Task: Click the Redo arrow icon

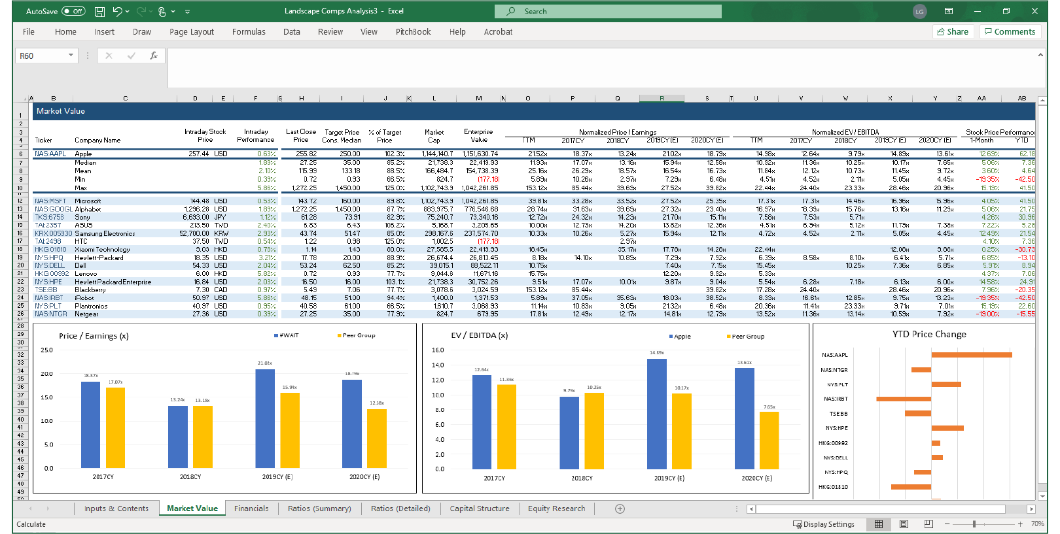Action: point(141,11)
